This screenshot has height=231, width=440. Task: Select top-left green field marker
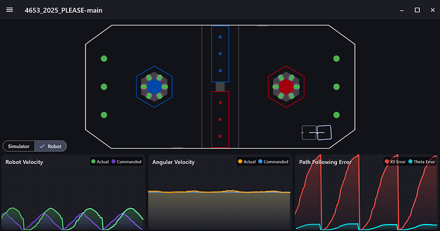(x=104, y=59)
